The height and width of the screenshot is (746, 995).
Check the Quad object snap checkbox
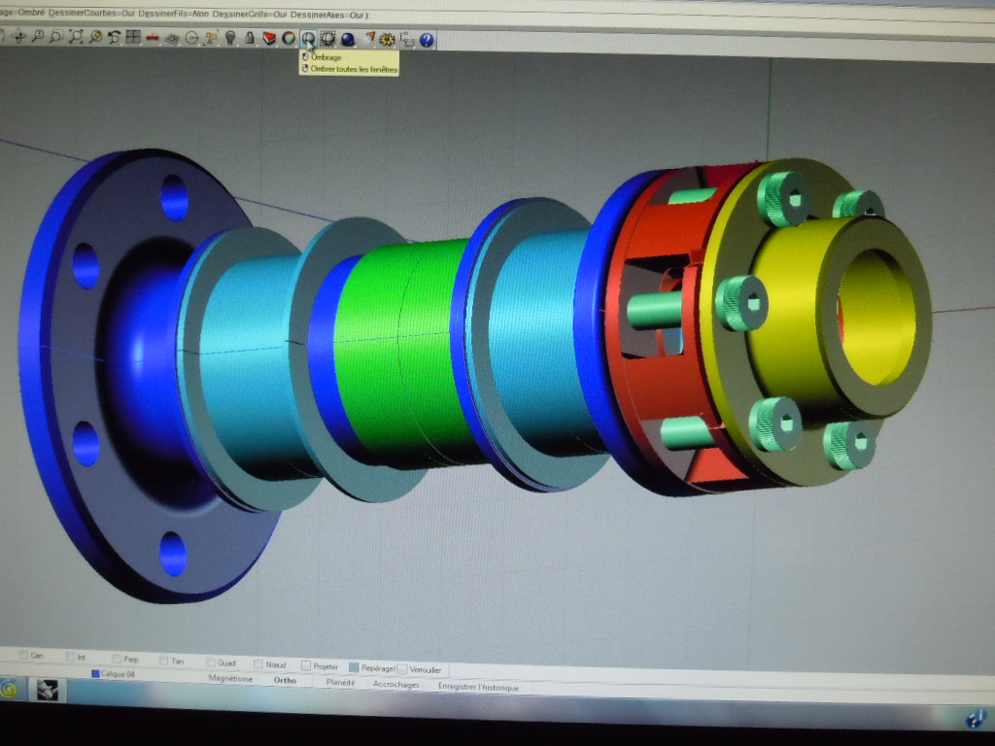click(x=210, y=662)
